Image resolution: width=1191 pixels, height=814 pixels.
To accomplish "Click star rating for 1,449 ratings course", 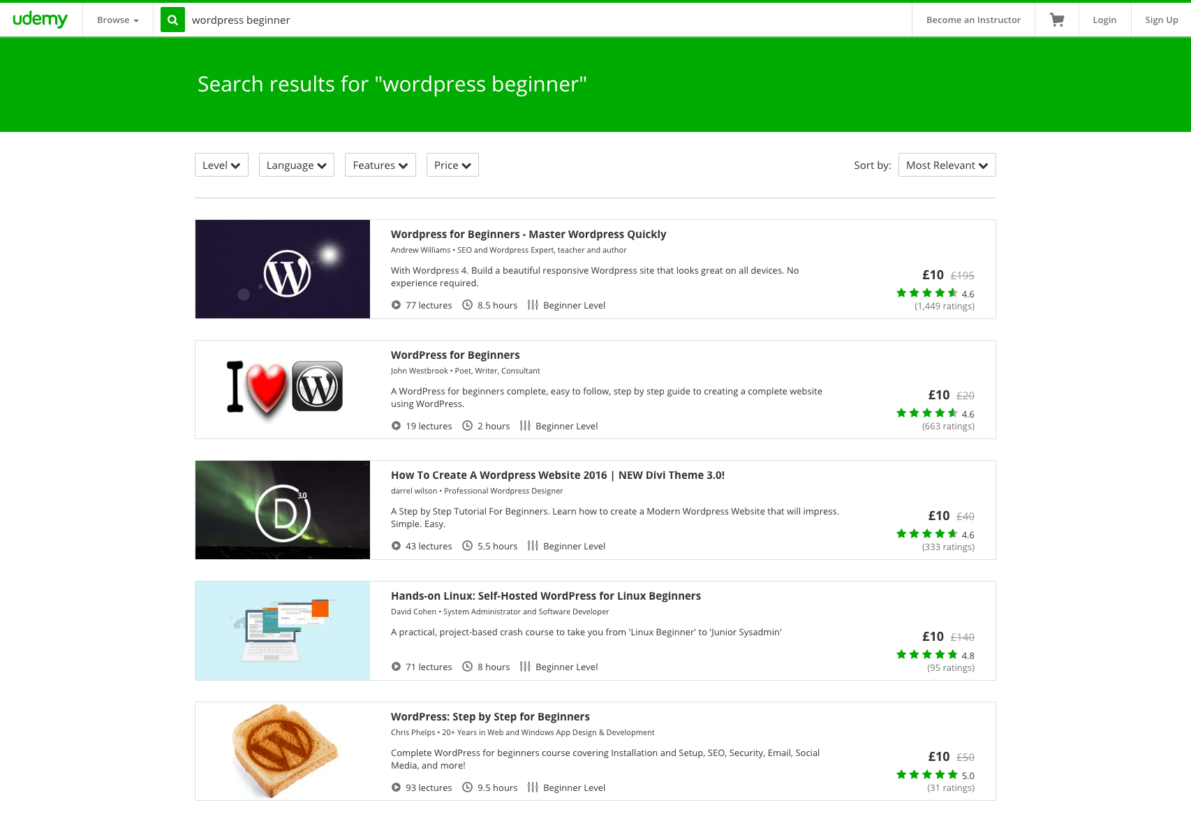I will pyautogui.click(x=927, y=293).
